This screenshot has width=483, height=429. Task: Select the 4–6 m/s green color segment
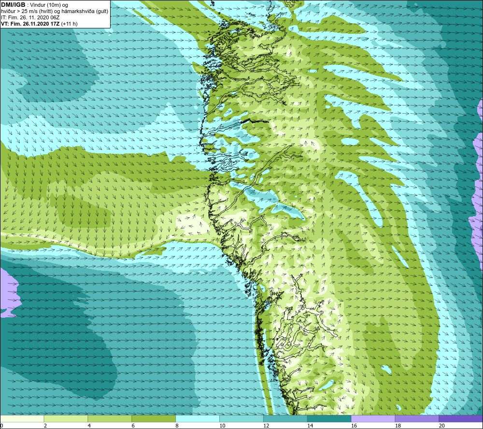(x=110, y=418)
